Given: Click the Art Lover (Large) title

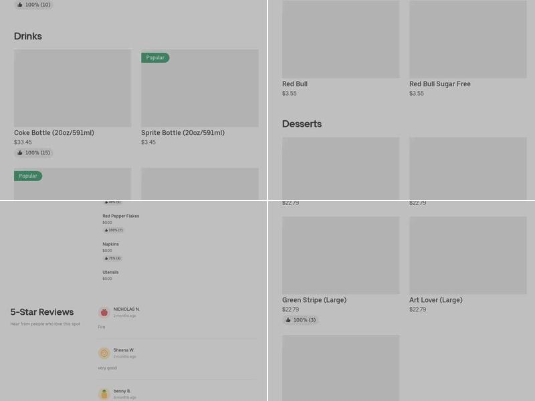Looking at the screenshot, I should coord(435,300).
